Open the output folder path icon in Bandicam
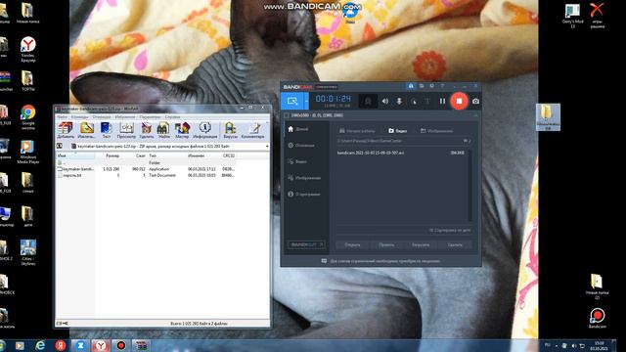 (467, 141)
